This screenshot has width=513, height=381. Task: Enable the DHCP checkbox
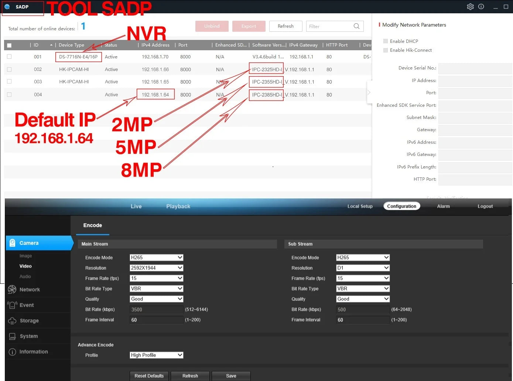386,41
